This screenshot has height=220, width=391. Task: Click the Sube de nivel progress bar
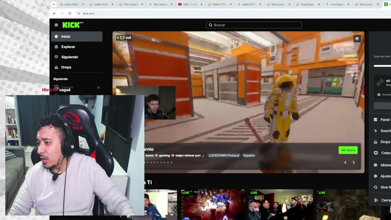coord(382,66)
